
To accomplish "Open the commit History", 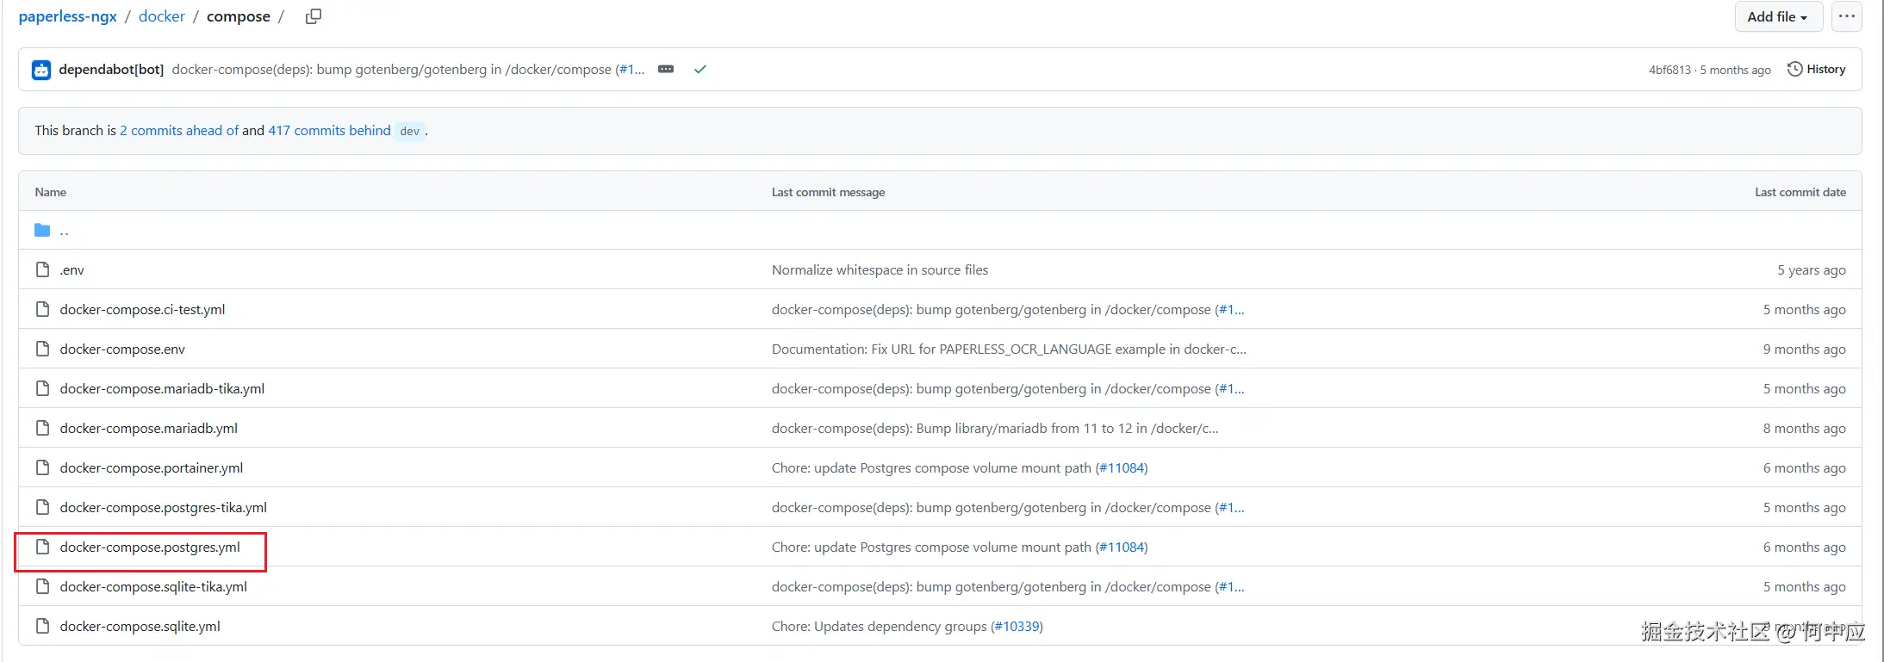I will 1816,69.
